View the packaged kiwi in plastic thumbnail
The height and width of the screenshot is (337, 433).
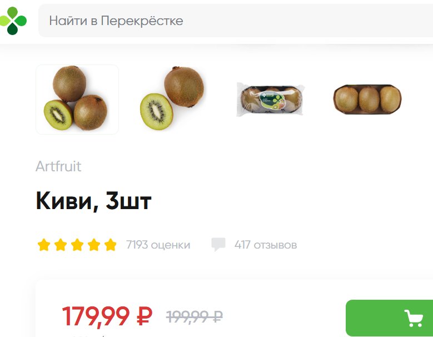271,100
